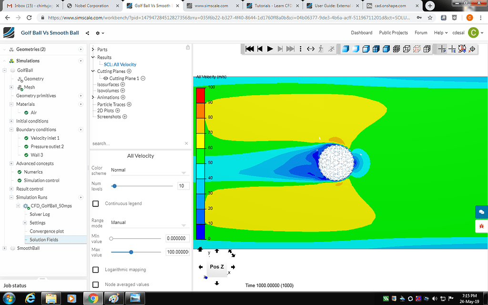Image resolution: width=488 pixels, height=305 pixels.
Task: Skip to the last animation frame
Action: (290, 48)
